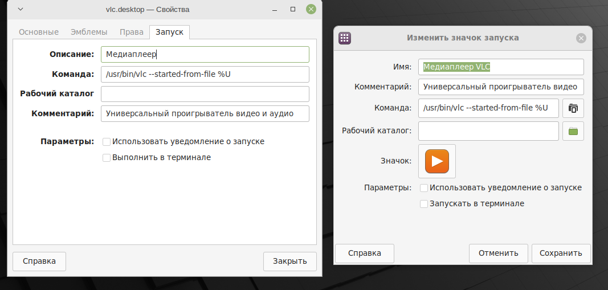Close the Изменить значок запуска dialog
The height and width of the screenshot is (290, 608).
coord(581,38)
